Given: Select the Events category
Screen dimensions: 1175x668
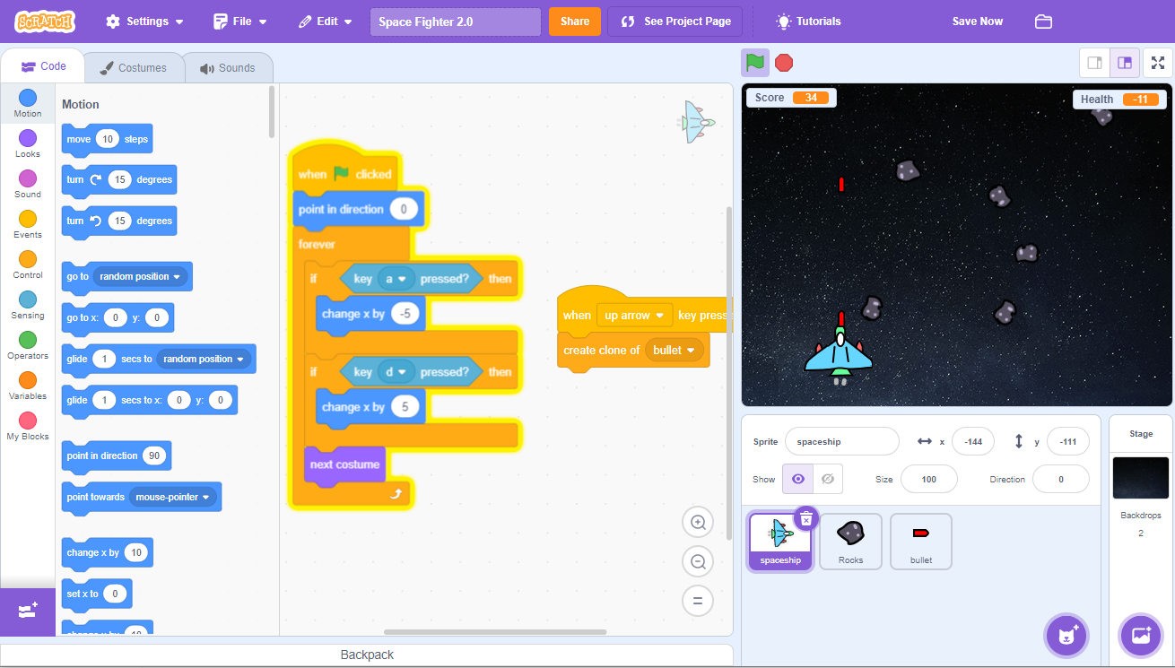Looking at the screenshot, I should (x=28, y=224).
